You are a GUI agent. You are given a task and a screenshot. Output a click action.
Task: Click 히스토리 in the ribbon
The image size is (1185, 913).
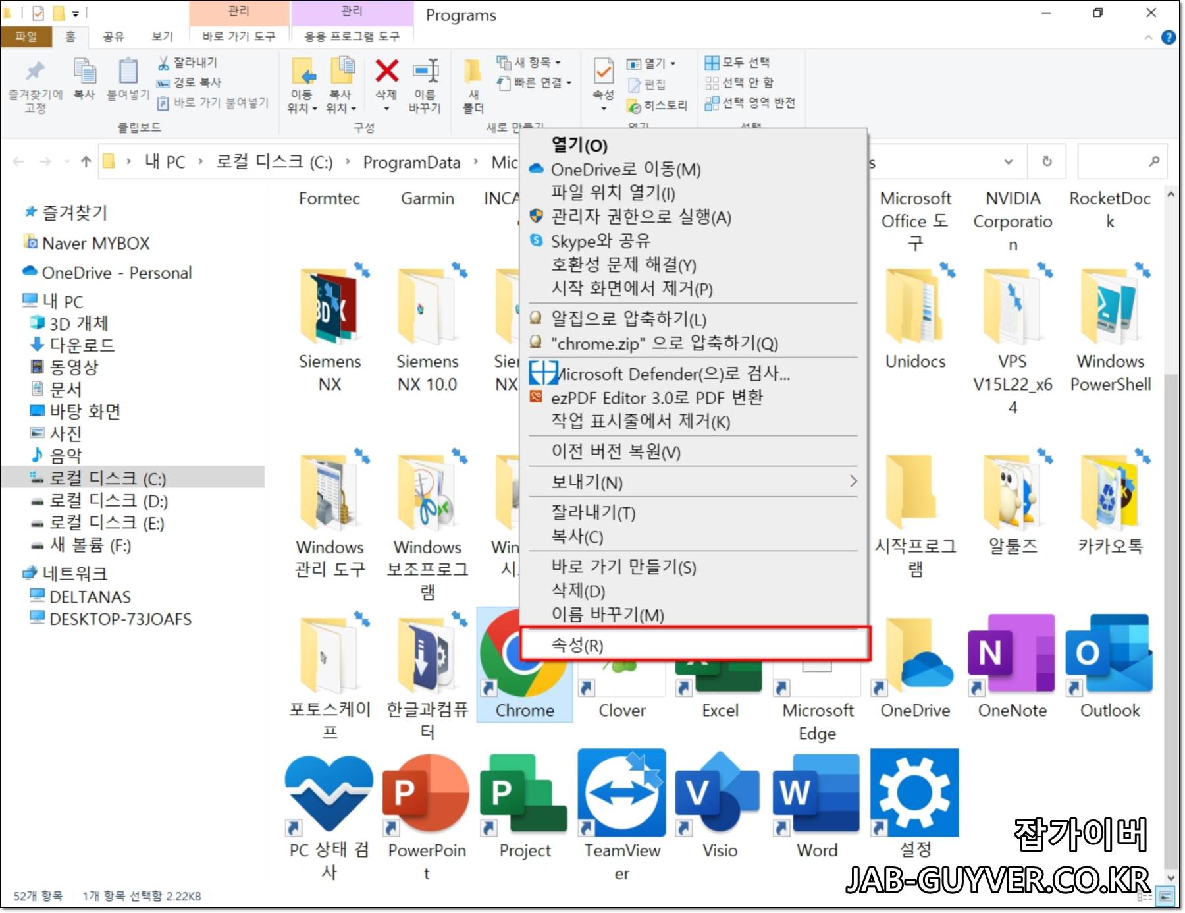[x=657, y=105]
